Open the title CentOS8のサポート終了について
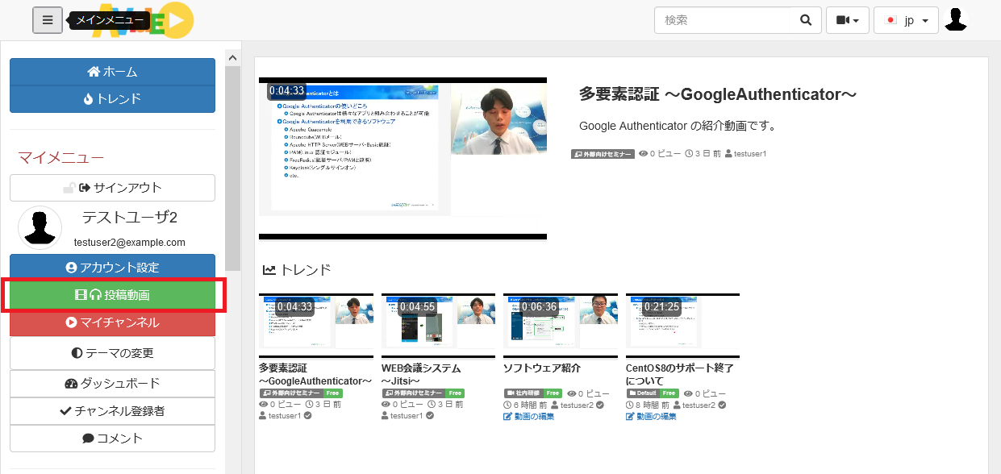This screenshot has width=1001, height=474. (680, 374)
